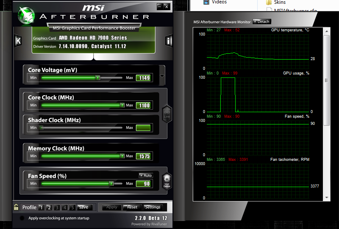Screen dimensions: 339x229
Task: Select Profile 1 slot
Action: click(x=41, y=207)
